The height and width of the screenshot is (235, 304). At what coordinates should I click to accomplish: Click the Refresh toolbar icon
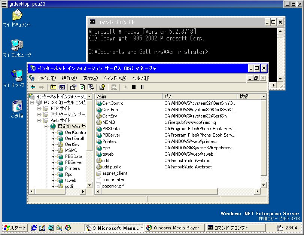click(x=82, y=87)
